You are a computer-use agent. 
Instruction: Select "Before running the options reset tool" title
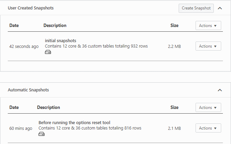(x=74, y=123)
